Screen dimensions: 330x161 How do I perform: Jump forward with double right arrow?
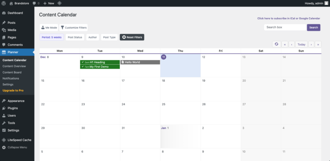click(x=318, y=45)
